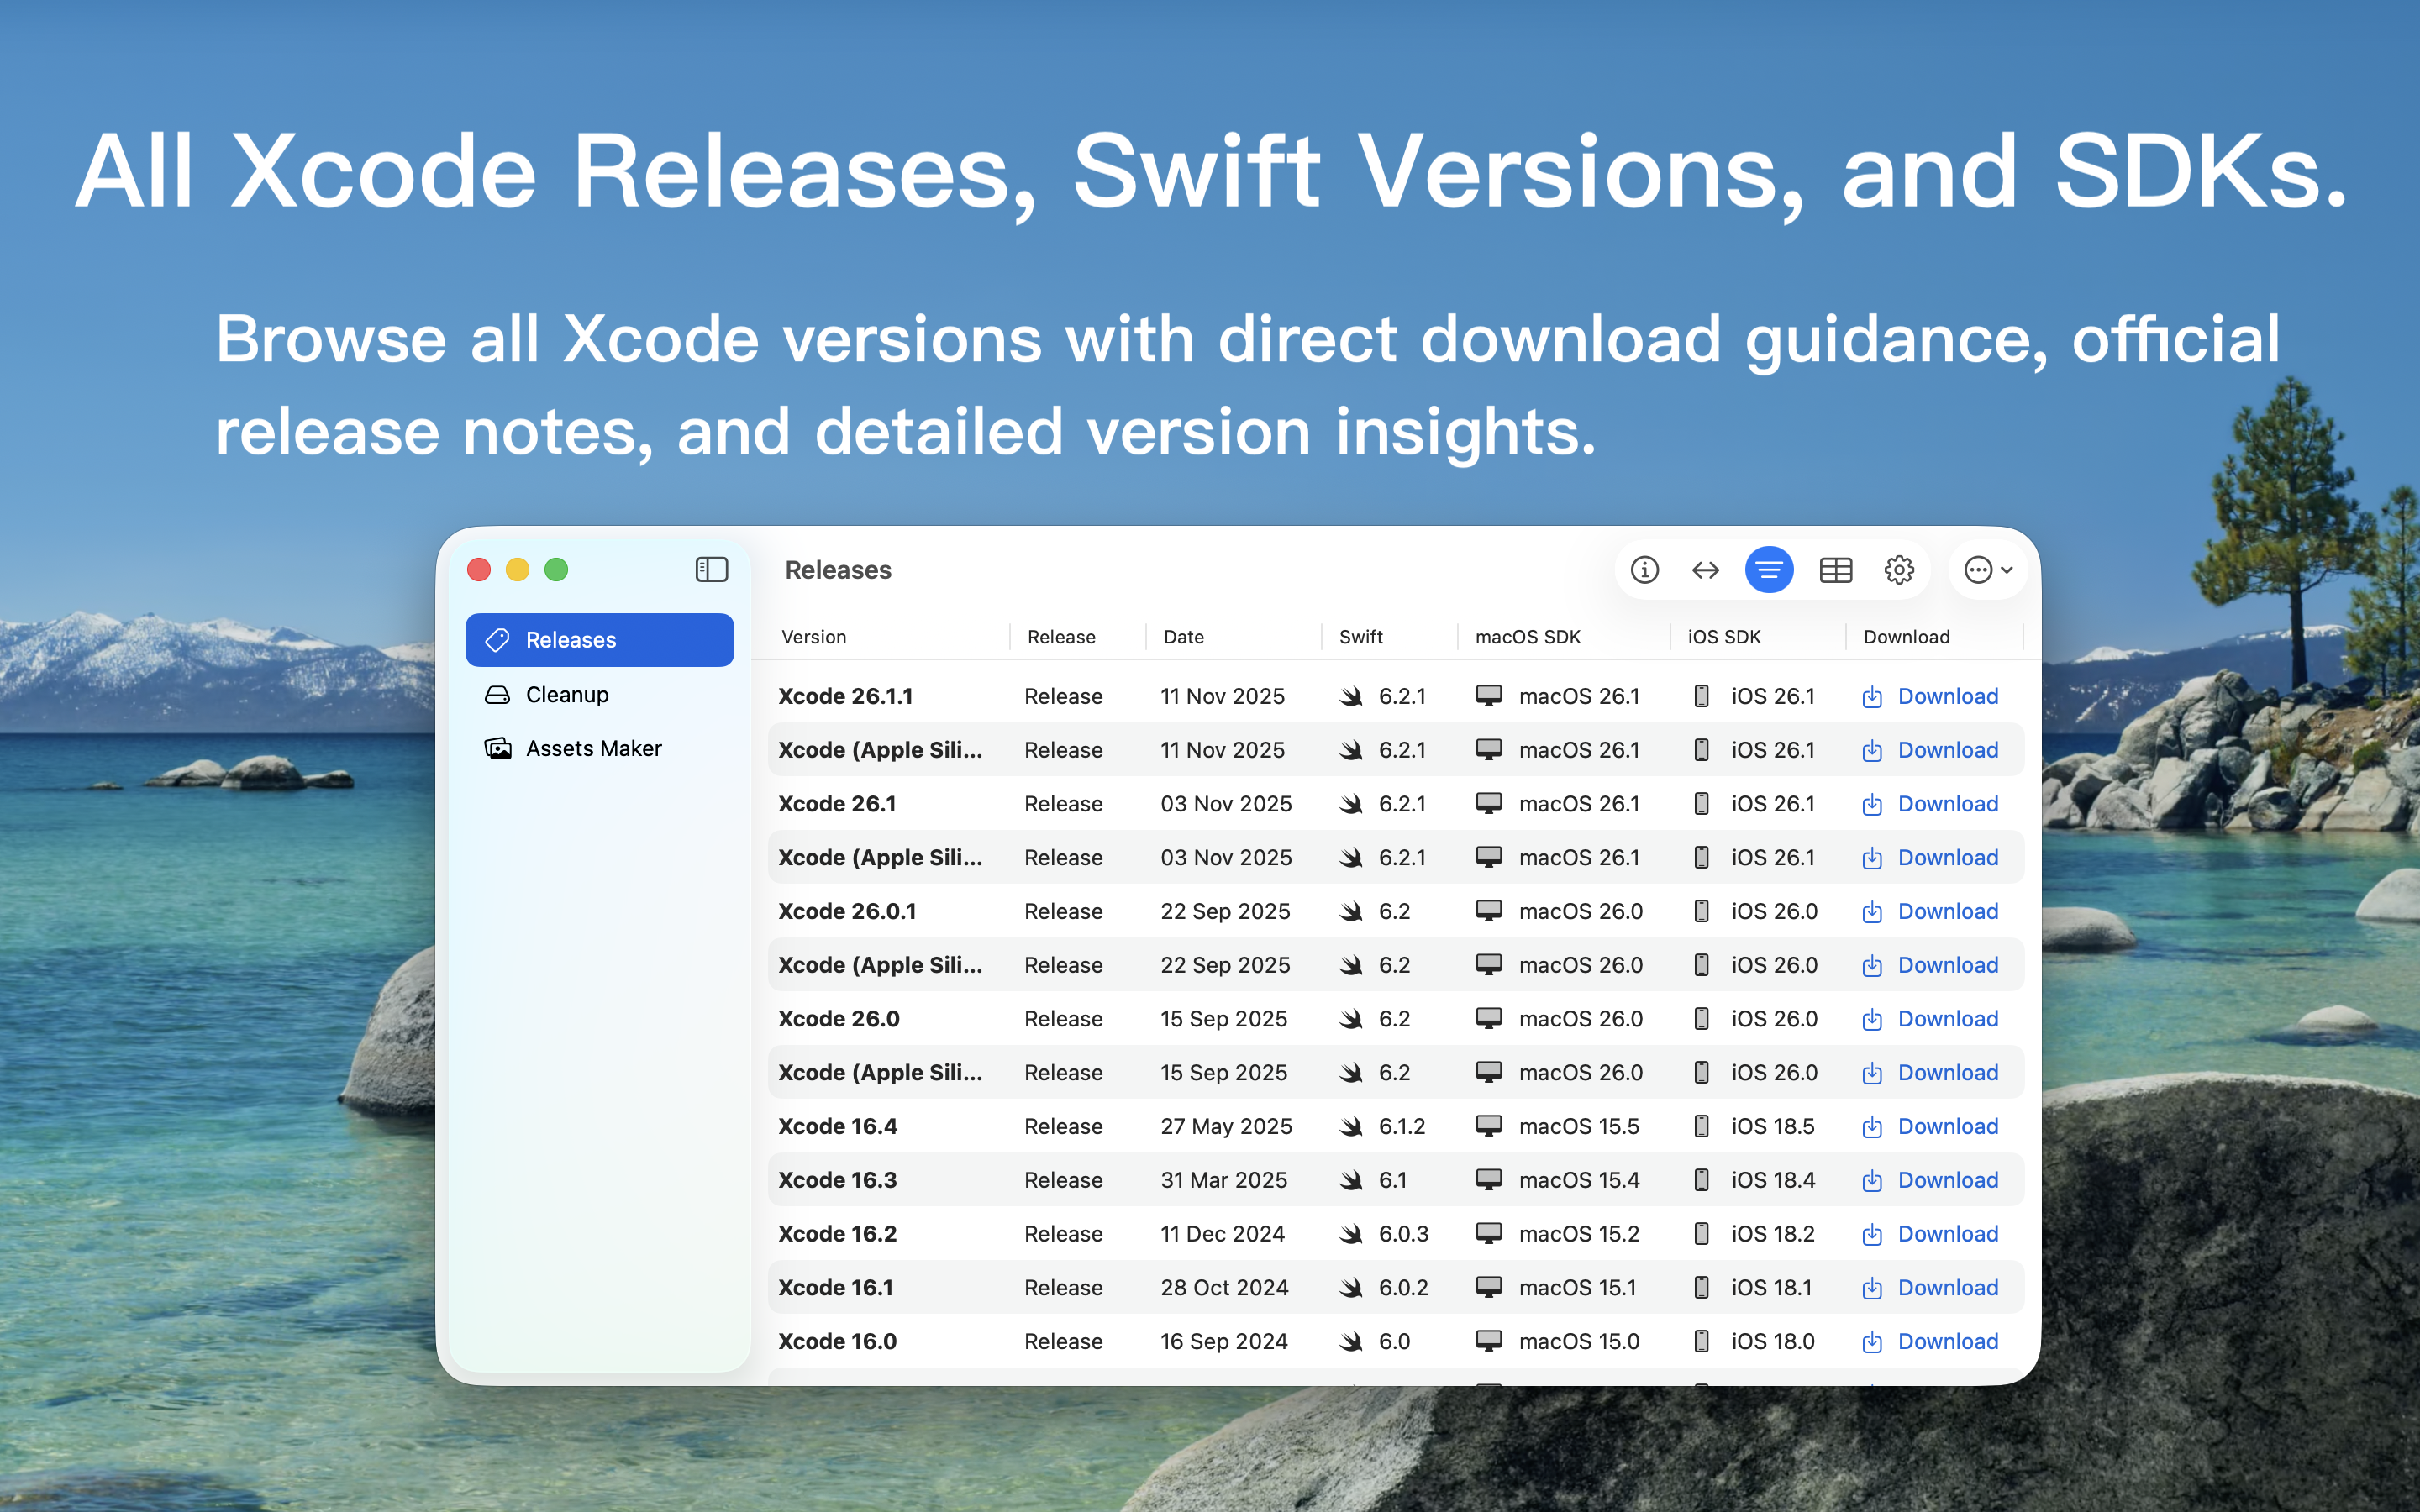This screenshot has height=1512, width=2420.
Task: Click download icon for Xcode 16.0
Action: [1872, 1342]
